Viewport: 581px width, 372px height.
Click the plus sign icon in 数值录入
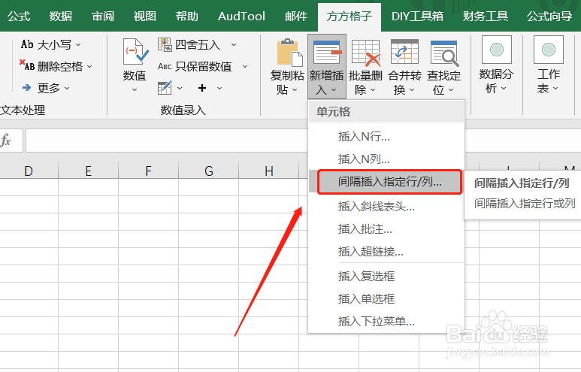[x=202, y=88]
